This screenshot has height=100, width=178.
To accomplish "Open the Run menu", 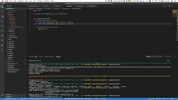I will point(34,1).
